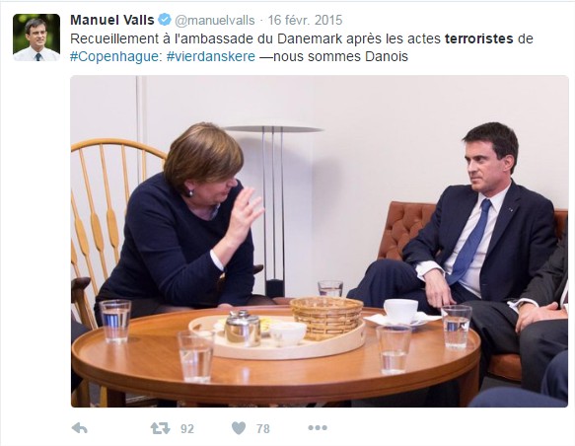This screenshot has width=575, height=446.
Task: Click the retweet count 92
Action: click(x=187, y=429)
